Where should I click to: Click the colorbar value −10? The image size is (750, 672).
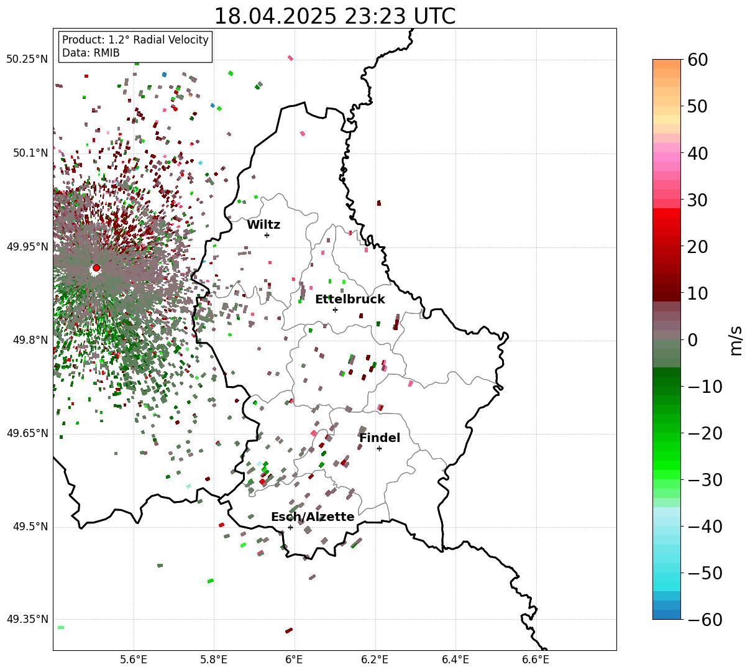point(705,387)
